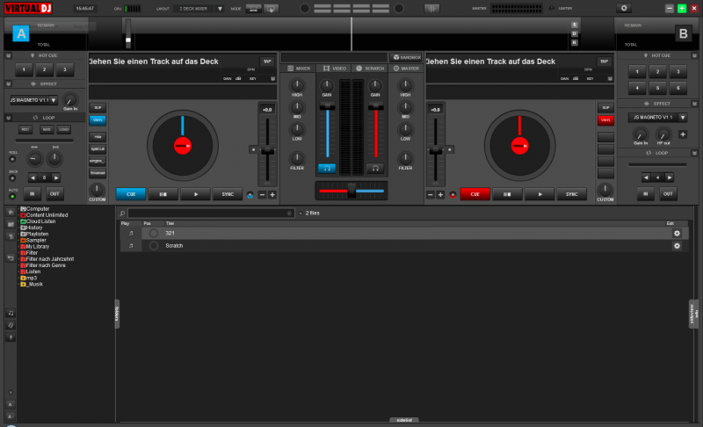The image size is (703, 427).
Task: Toggle VINYL mode on deck A
Action: 98,119
